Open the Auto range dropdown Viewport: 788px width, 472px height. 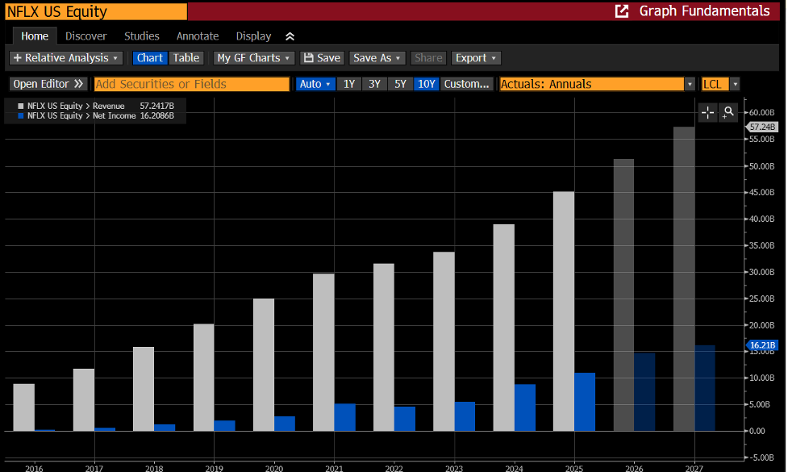click(x=315, y=84)
